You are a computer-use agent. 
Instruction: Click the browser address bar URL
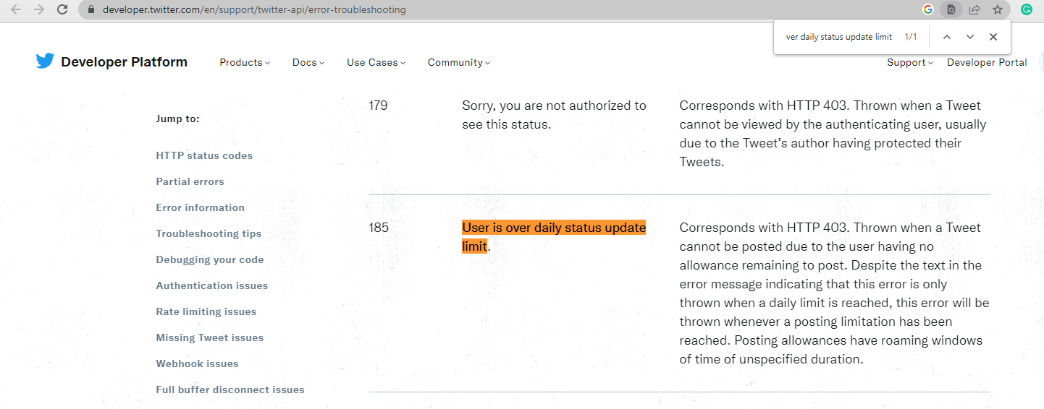click(x=254, y=10)
